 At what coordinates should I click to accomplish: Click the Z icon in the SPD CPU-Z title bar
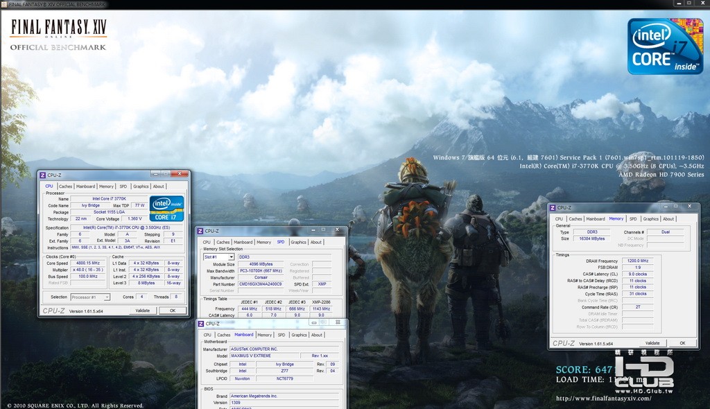(x=200, y=231)
